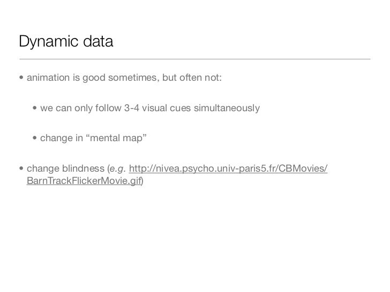Click the words 'visual cues'
This screenshot has height=292, width=390.
pyautogui.click(x=167, y=108)
